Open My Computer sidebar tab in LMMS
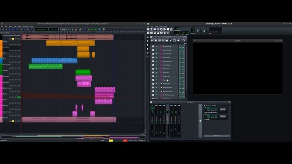 (148, 56)
